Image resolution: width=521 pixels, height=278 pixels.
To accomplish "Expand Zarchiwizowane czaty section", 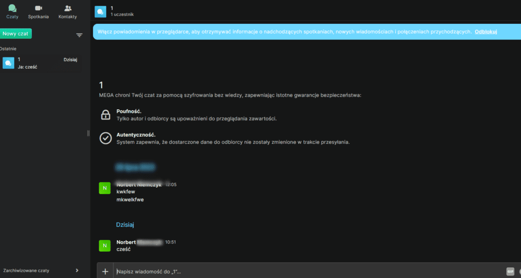I will pos(41,270).
